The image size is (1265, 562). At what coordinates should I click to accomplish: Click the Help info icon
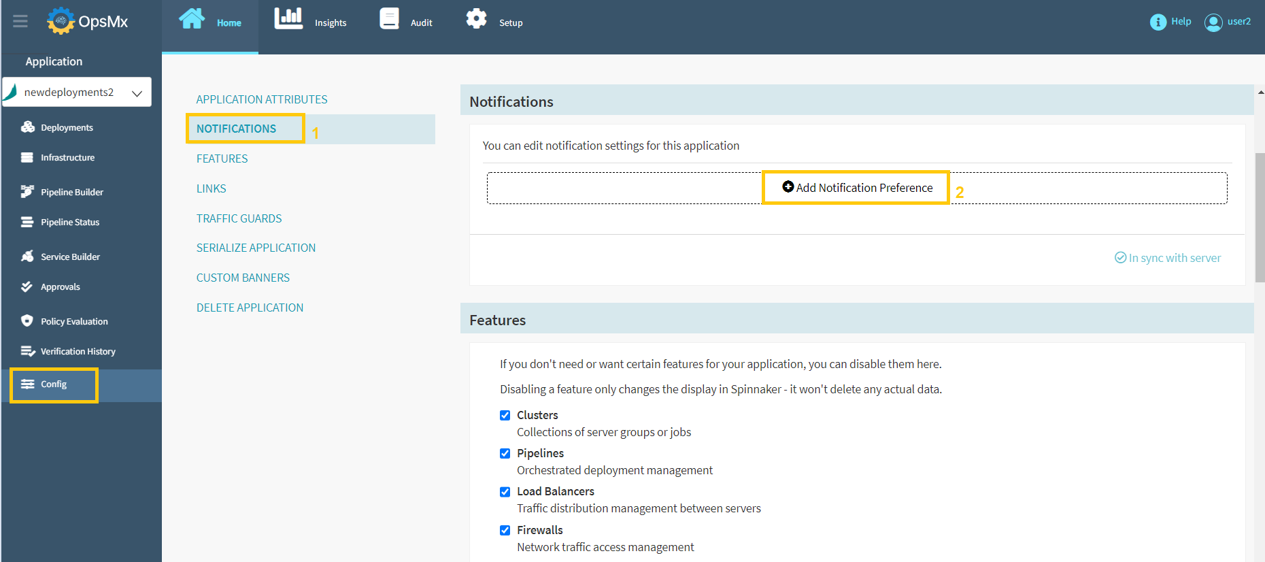[1158, 22]
